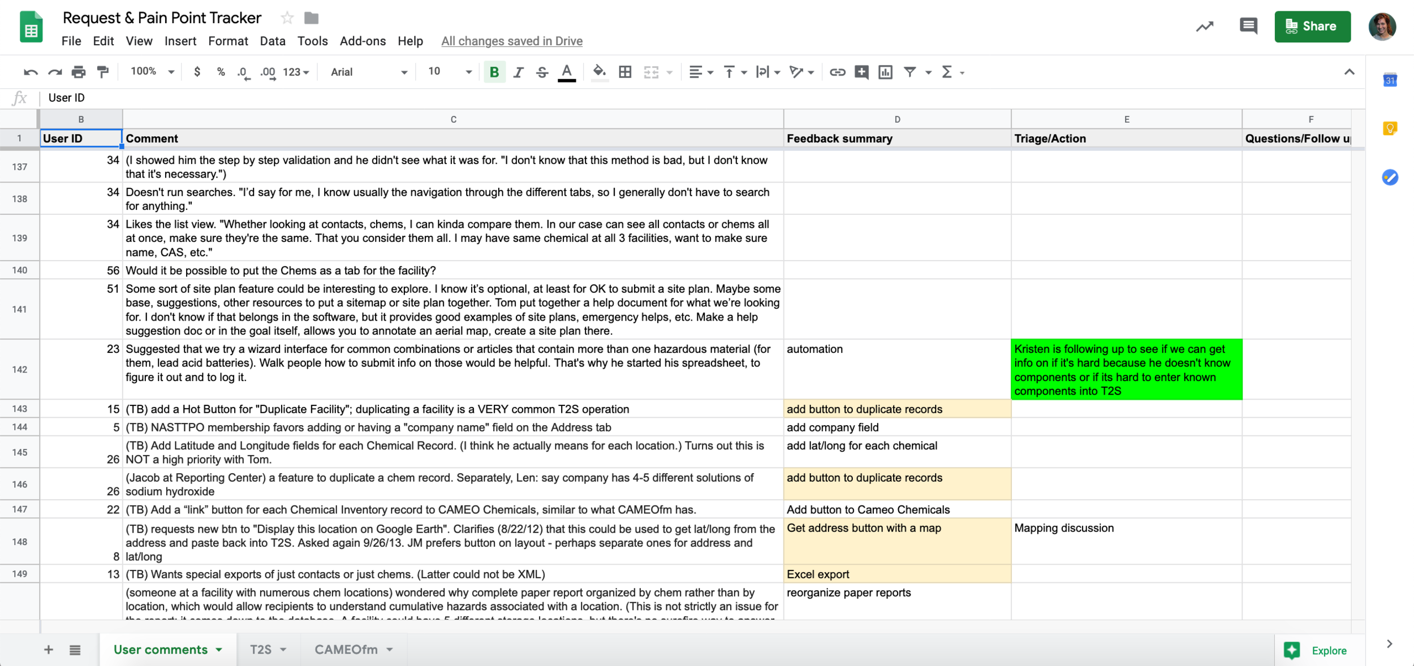Open the Add-ons menu
Viewport: 1414px width, 666px height.
[363, 41]
